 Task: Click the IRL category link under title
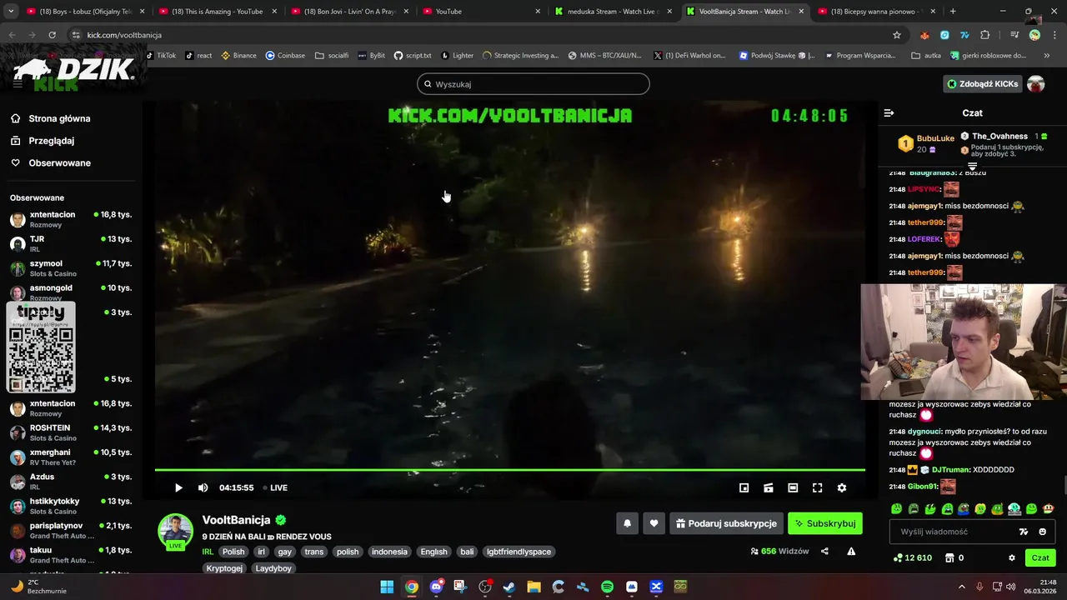click(208, 552)
